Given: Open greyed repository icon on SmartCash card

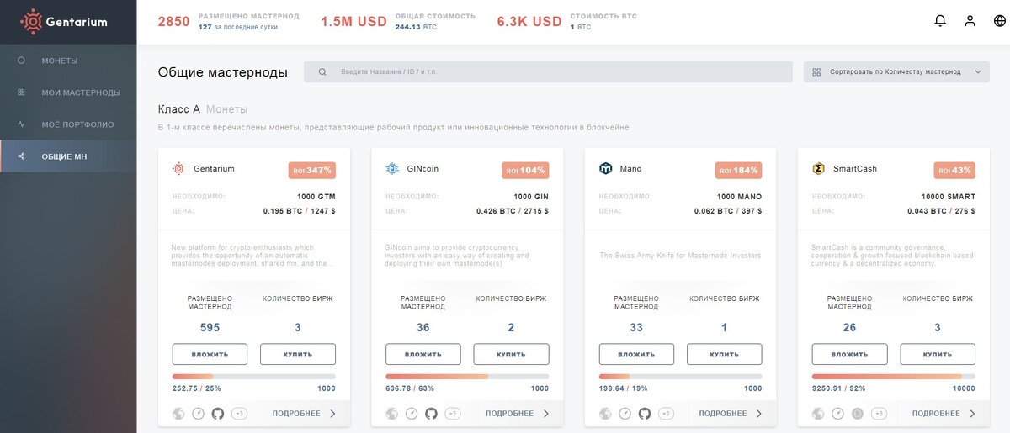Looking at the screenshot, I should tap(858, 414).
